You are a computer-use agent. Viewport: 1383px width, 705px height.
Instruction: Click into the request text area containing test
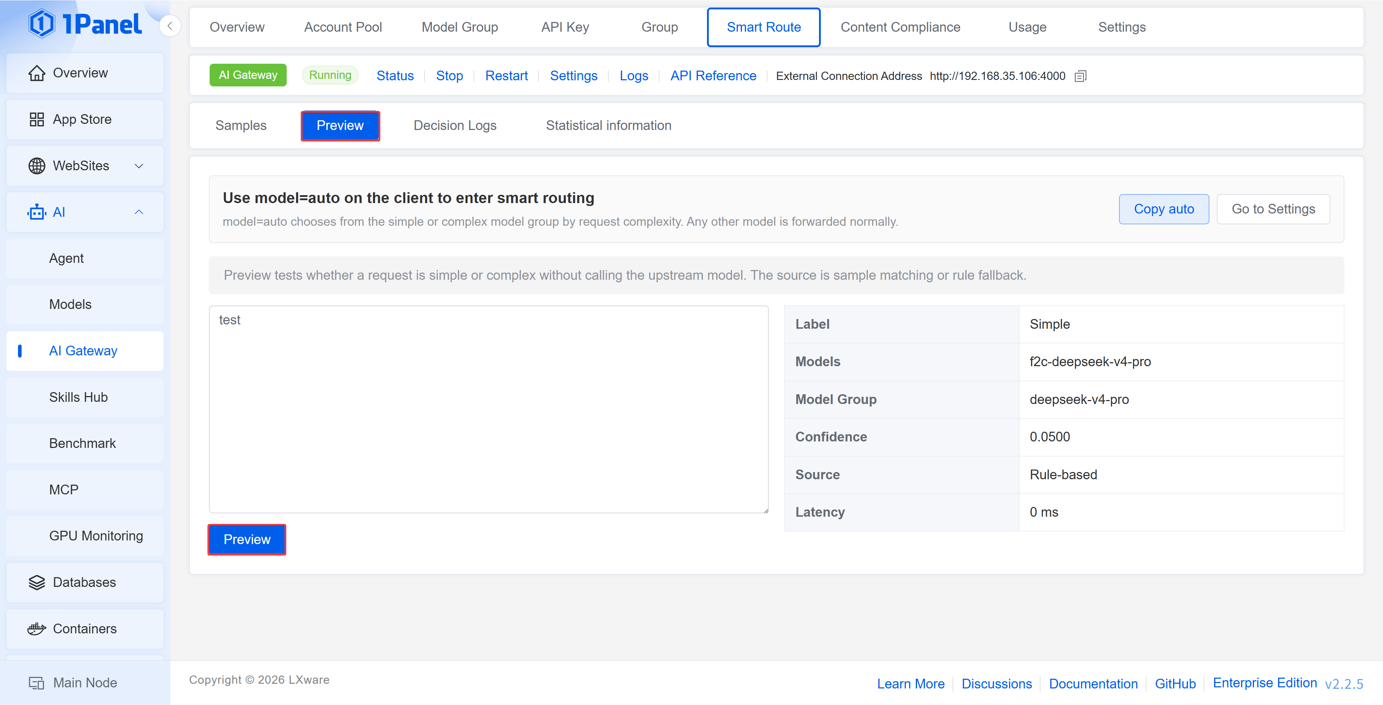[489, 409]
